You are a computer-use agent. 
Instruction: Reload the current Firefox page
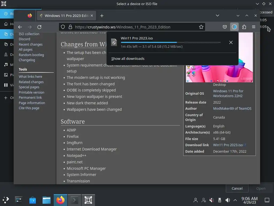pos(39,27)
